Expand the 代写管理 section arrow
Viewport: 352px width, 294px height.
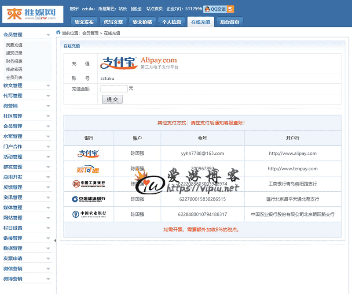(48, 96)
